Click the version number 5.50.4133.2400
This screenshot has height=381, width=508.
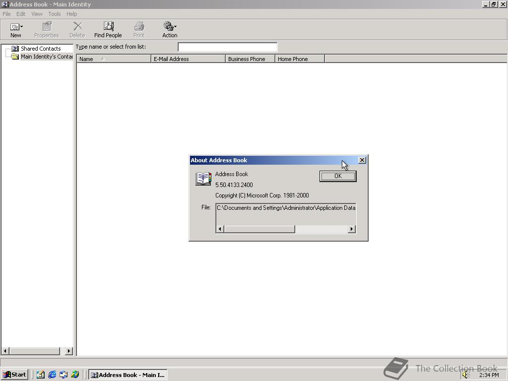(234, 185)
